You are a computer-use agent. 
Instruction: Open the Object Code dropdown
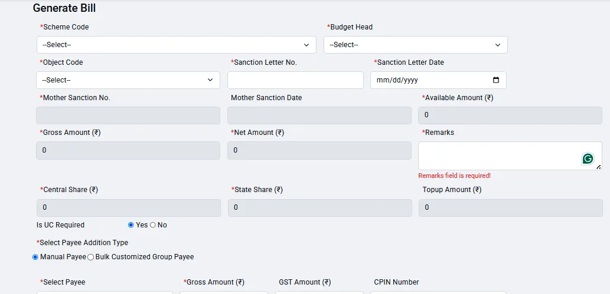[x=128, y=80]
